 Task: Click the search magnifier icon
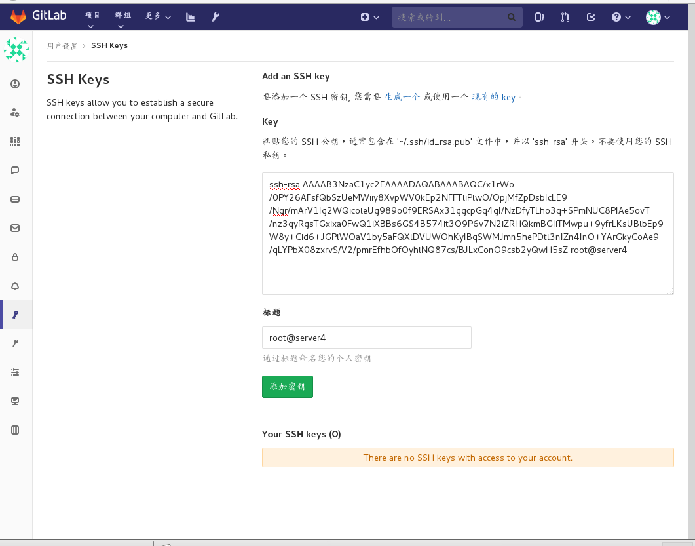coord(512,17)
